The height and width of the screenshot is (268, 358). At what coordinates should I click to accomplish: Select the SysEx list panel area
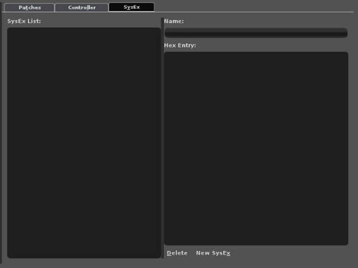coord(84,143)
